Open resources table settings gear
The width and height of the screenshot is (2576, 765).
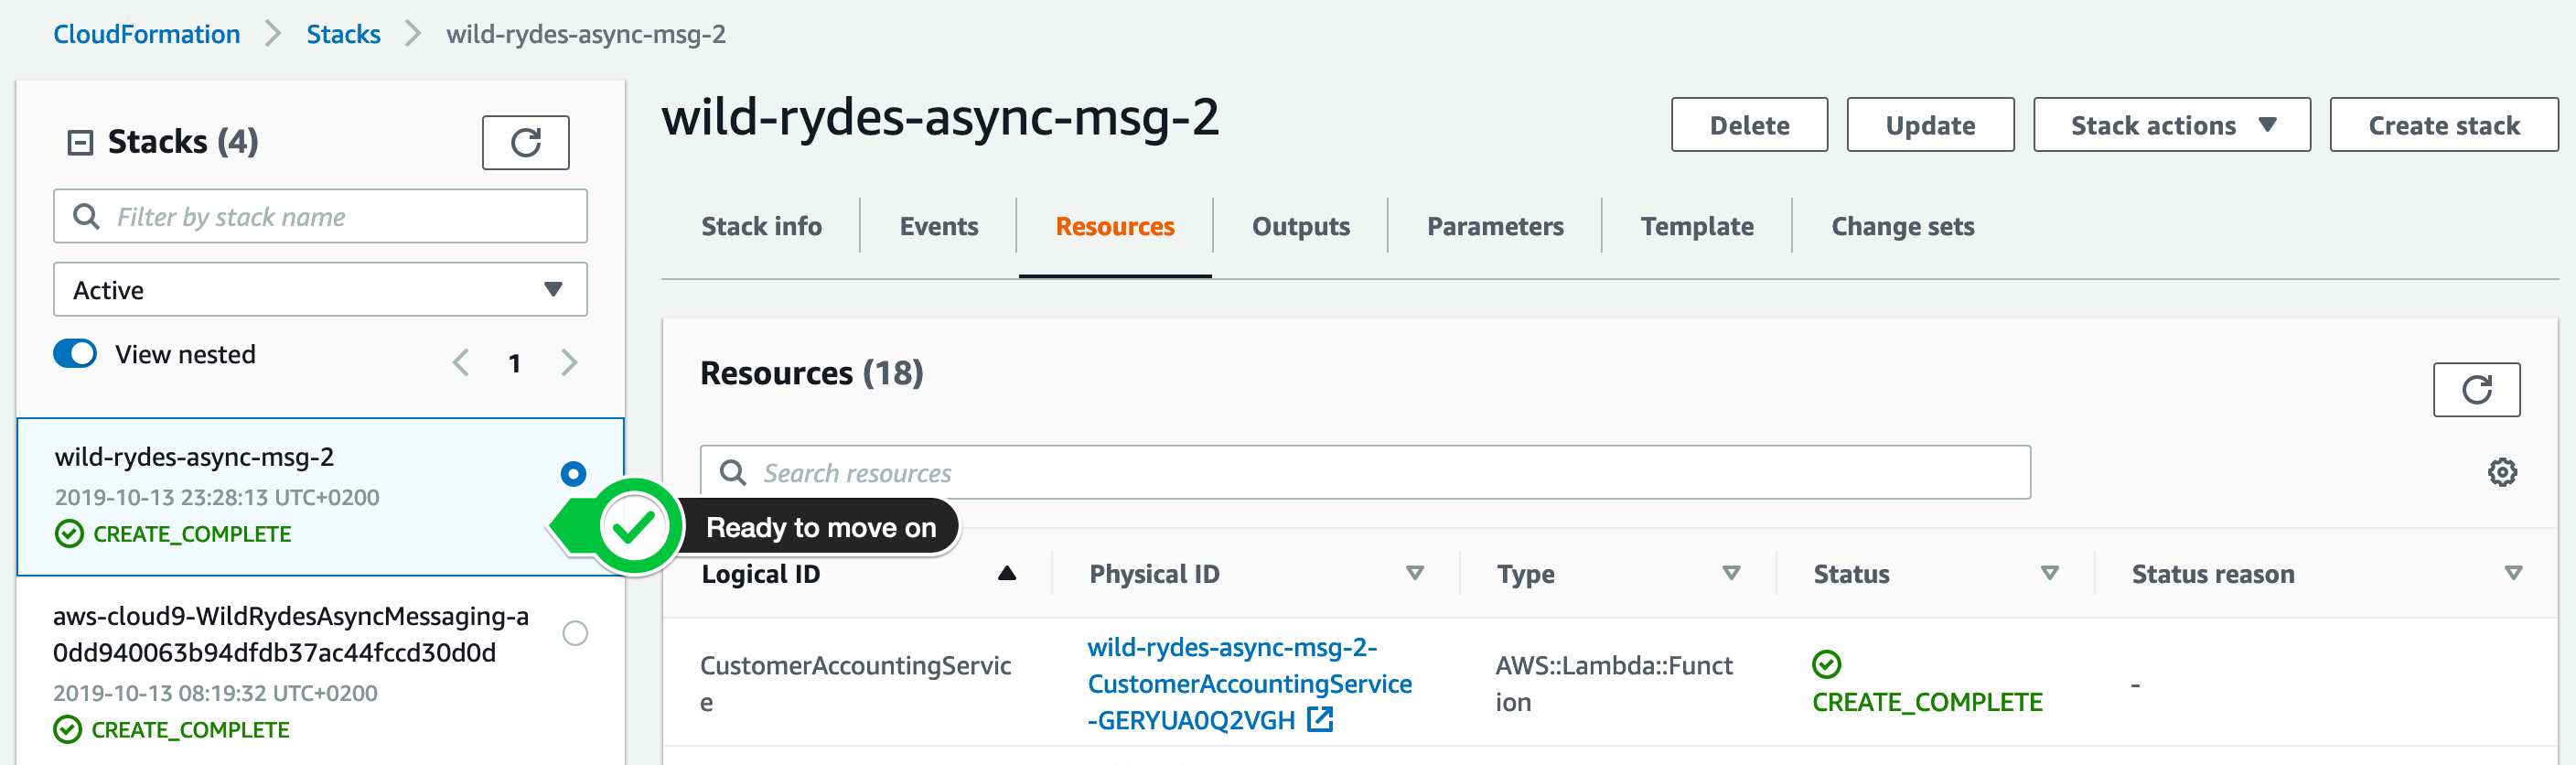2501,472
